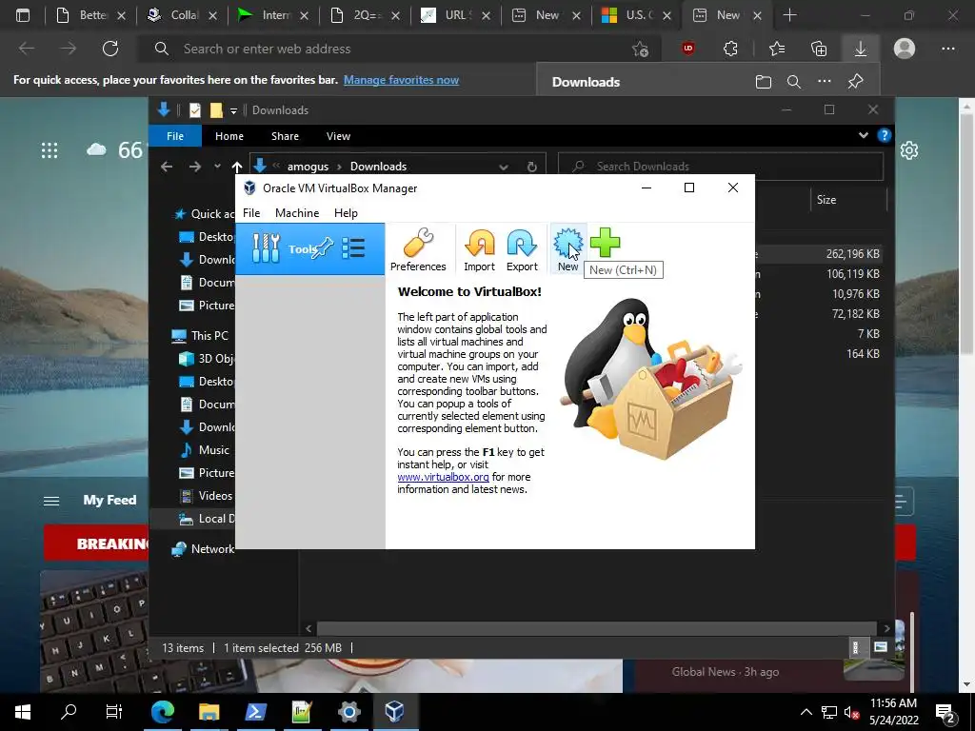Open the Extensions puzzle icon in Edge
Screen dimensions: 975x731
730,49
